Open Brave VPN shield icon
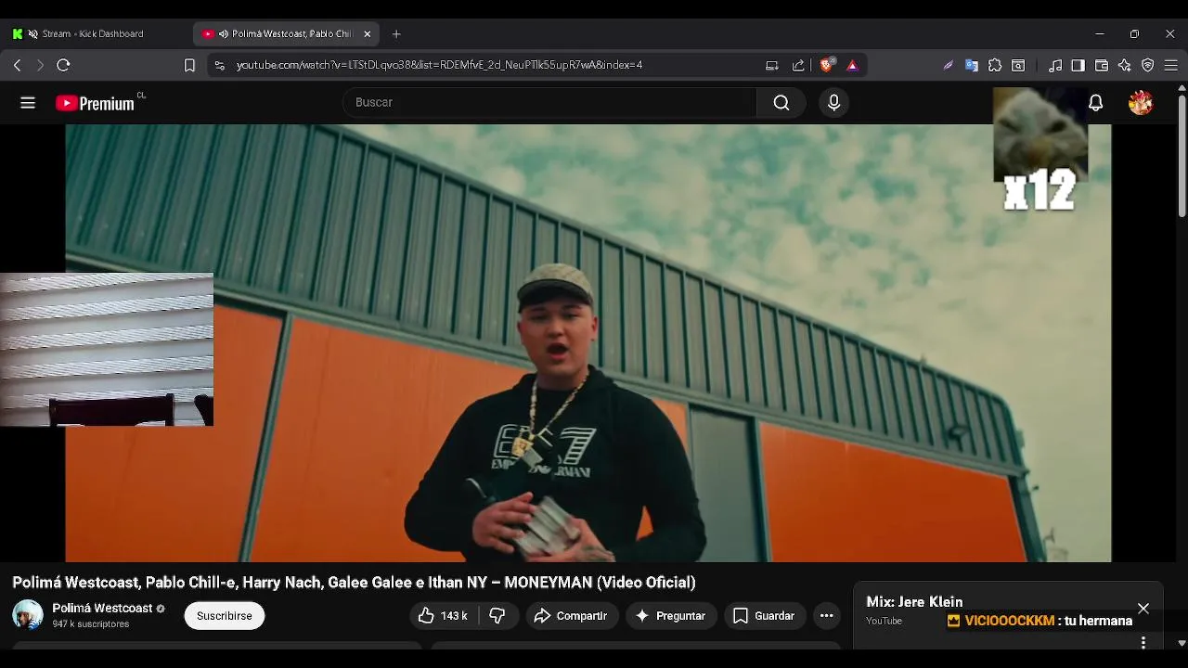Viewport: 1188px width, 668px height. pos(1148,65)
